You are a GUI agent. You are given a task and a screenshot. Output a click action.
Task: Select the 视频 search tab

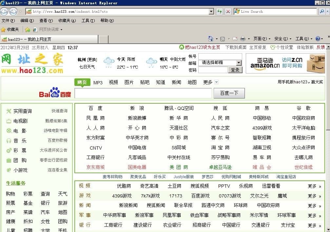(x=113, y=82)
